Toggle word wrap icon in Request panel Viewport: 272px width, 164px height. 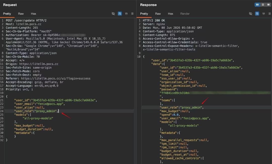120,14
